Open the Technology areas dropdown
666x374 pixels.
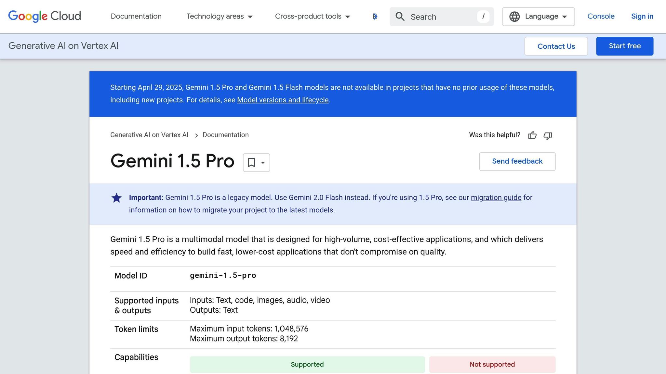pyautogui.click(x=220, y=17)
